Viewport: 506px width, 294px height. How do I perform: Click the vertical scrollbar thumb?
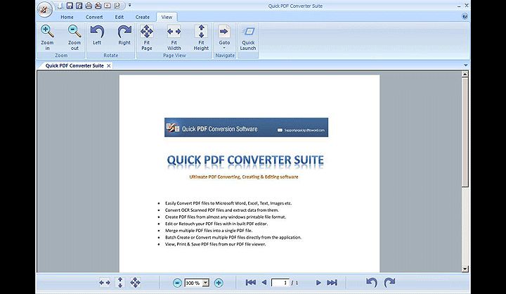[x=465, y=132]
